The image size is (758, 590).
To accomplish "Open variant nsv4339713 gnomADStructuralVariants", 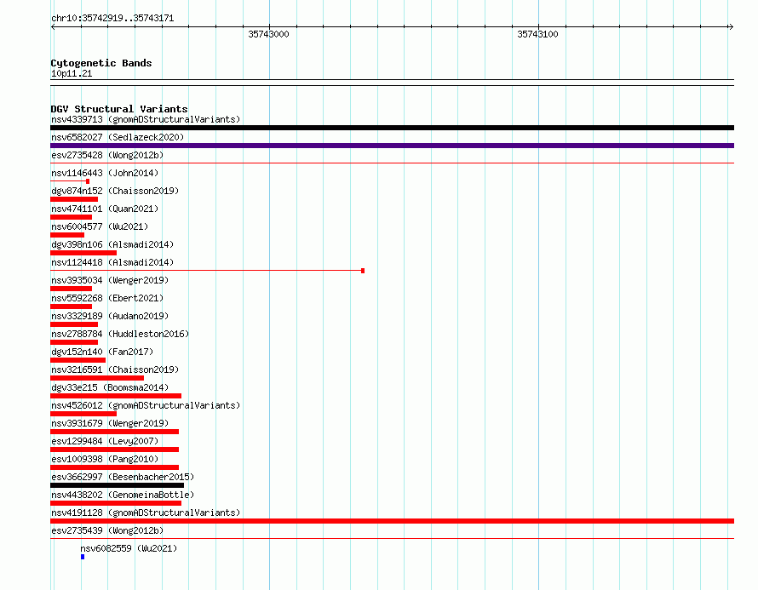I will [146, 119].
